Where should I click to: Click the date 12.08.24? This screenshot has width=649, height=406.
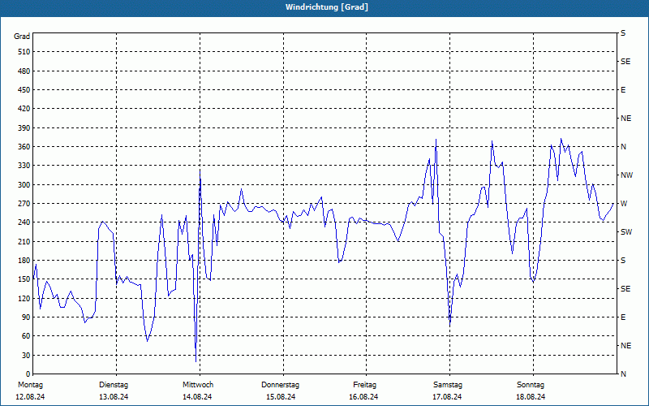click(x=30, y=397)
